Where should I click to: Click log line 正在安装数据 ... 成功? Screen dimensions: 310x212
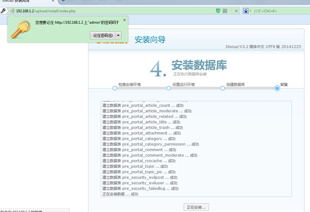tap(120, 194)
